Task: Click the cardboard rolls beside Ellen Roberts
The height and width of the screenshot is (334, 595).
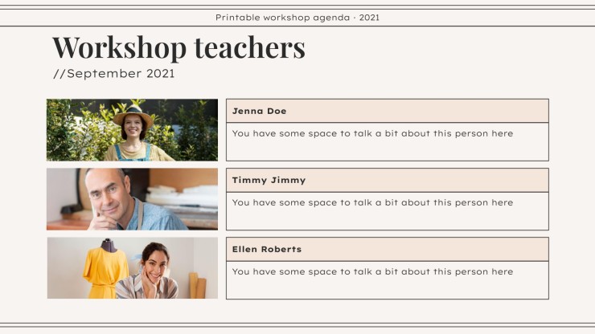Action: coord(197,286)
